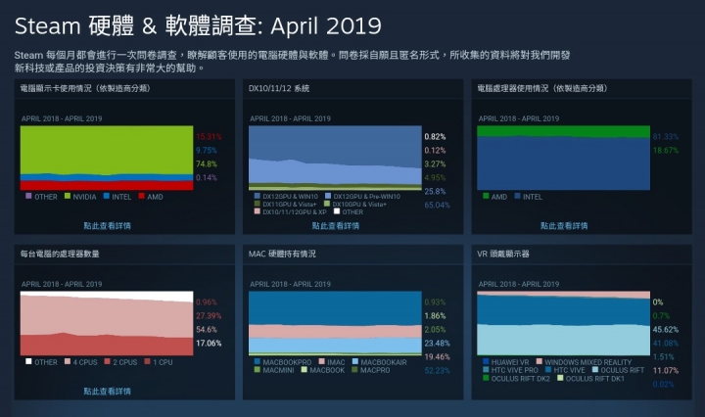Select DX11GPU & Vista+ legend entry
Screen dimensions: 705x417
pyautogui.click(x=285, y=204)
